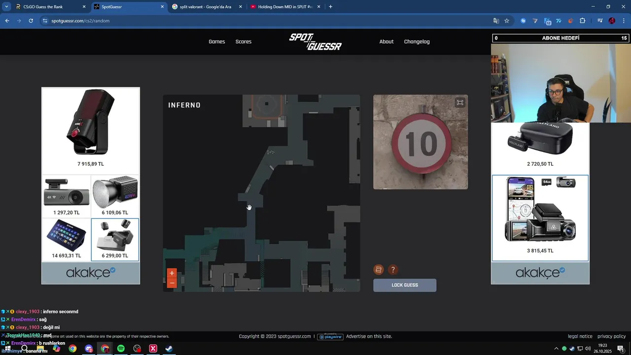This screenshot has width=631, height=355.
Task: Reload the current page
Action: [31, 21]
